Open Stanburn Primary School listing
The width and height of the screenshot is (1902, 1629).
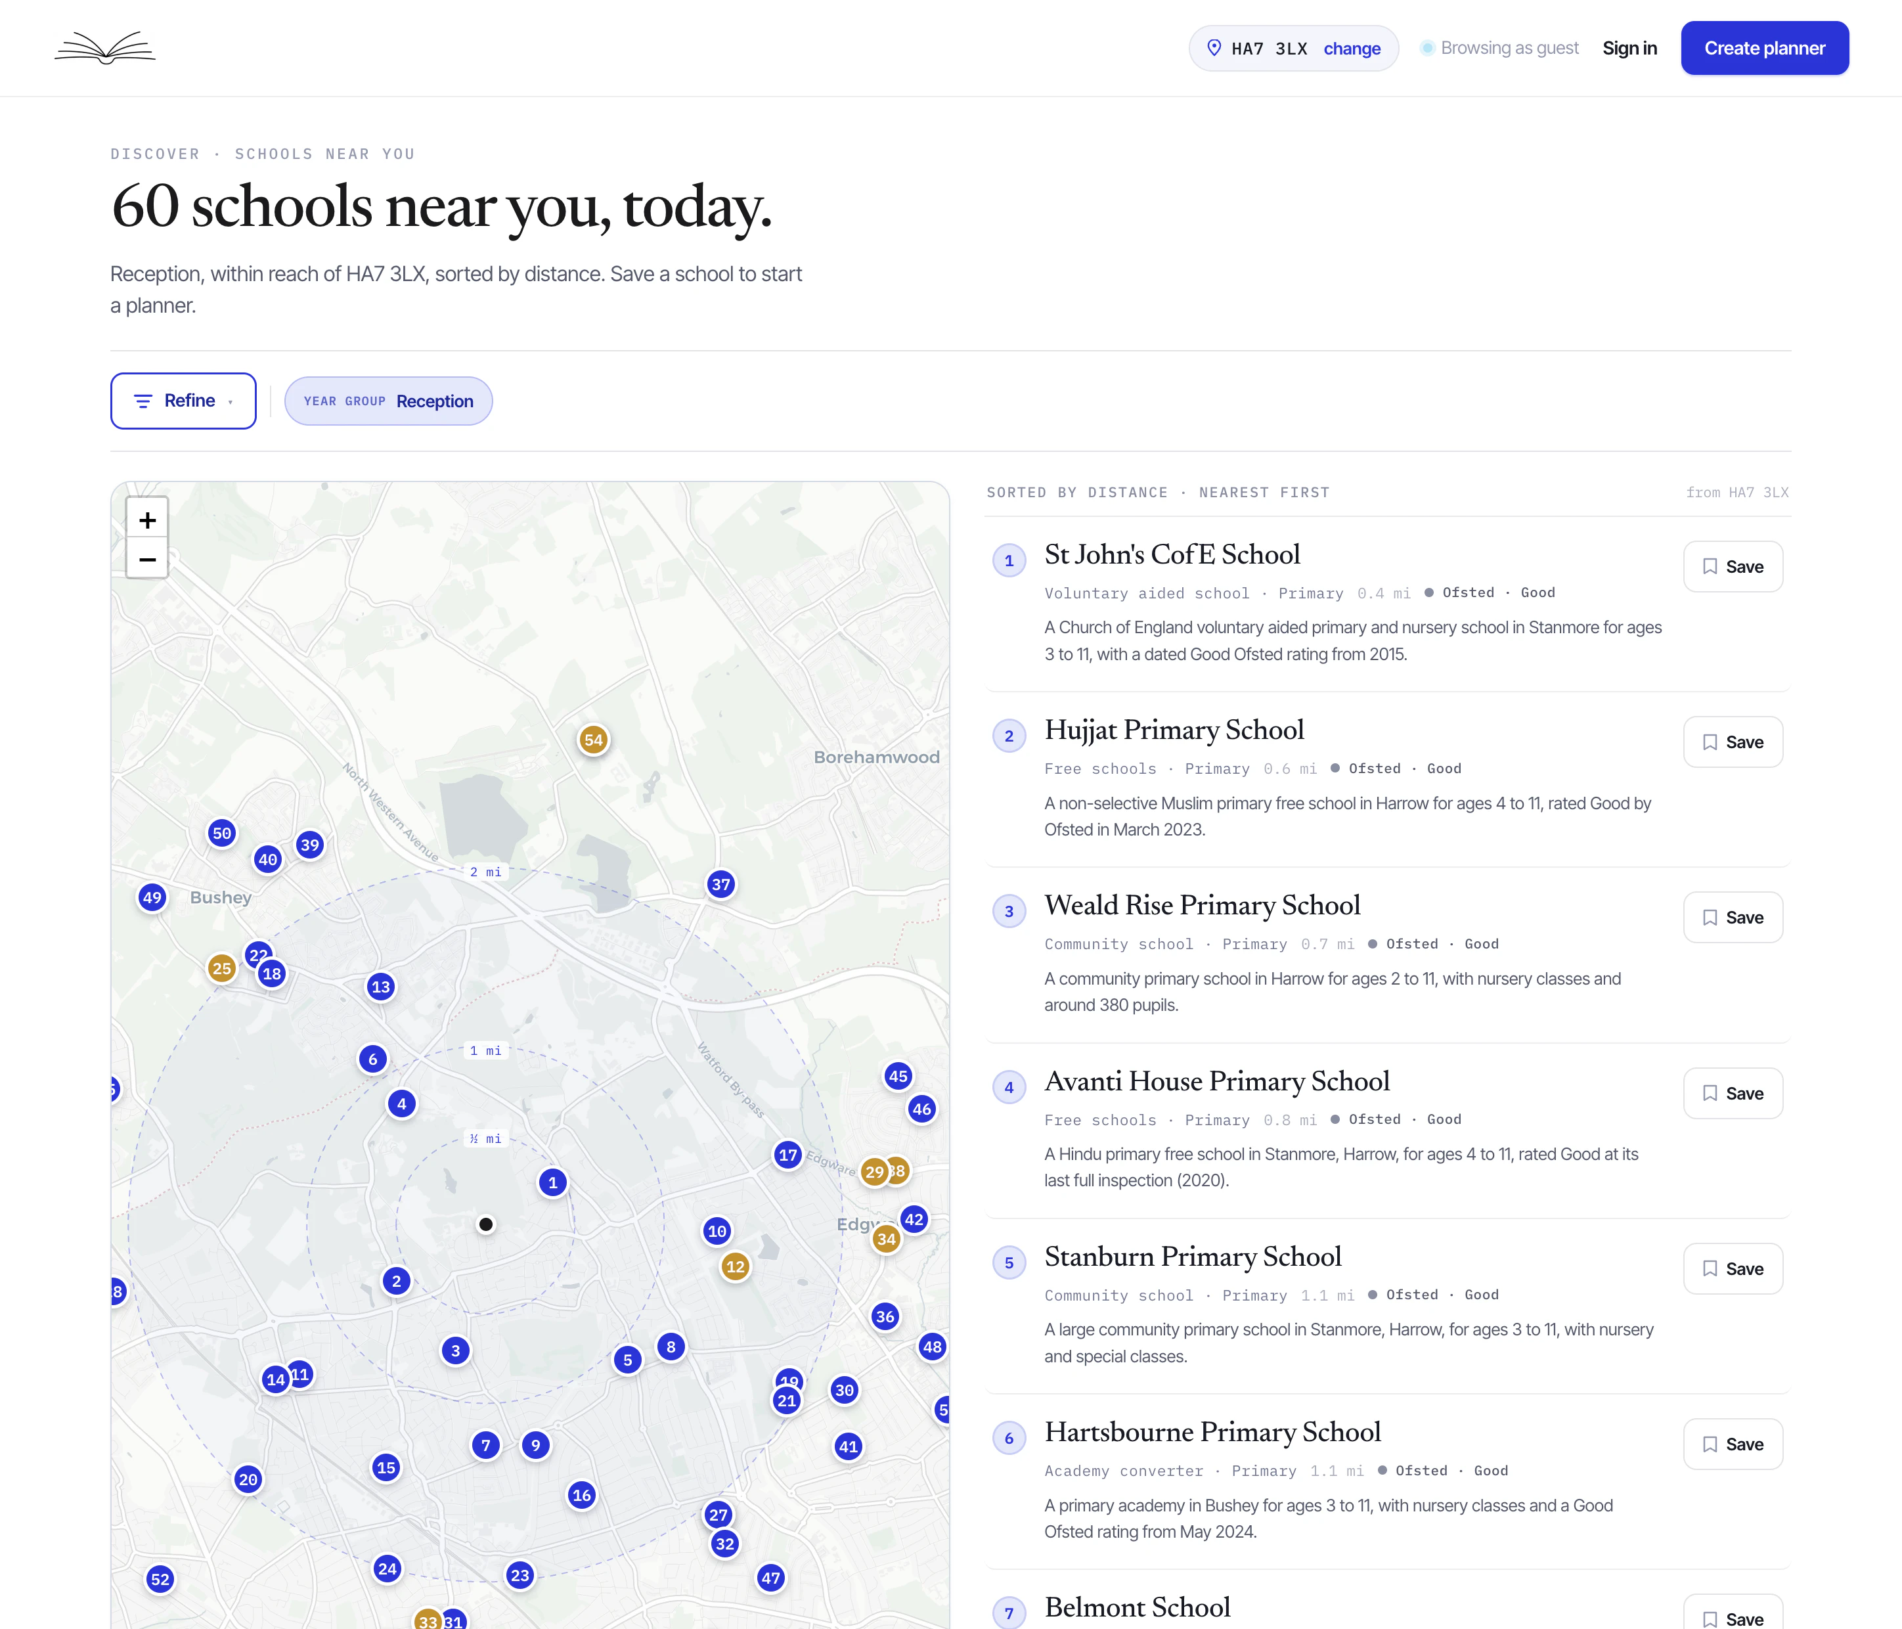click(1193, 1257)
